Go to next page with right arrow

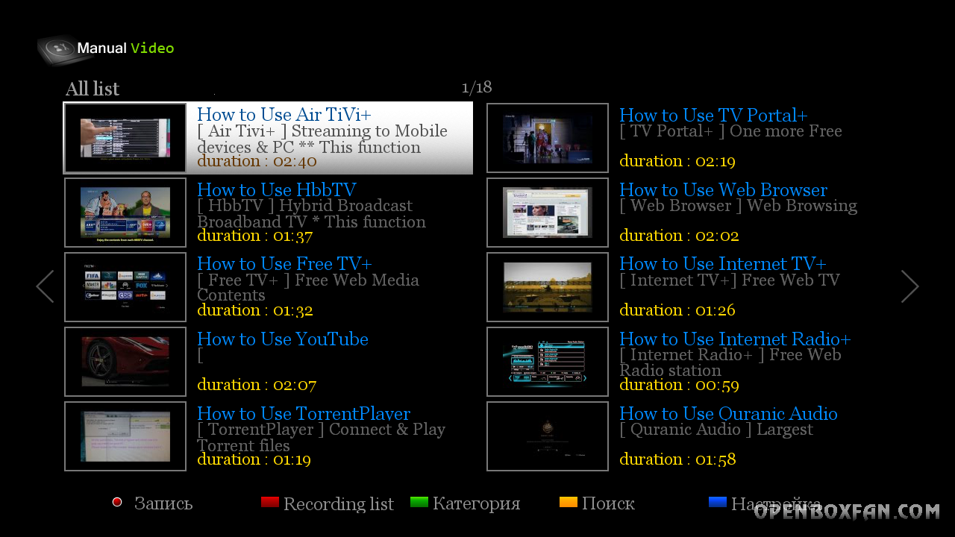(909, 286)
